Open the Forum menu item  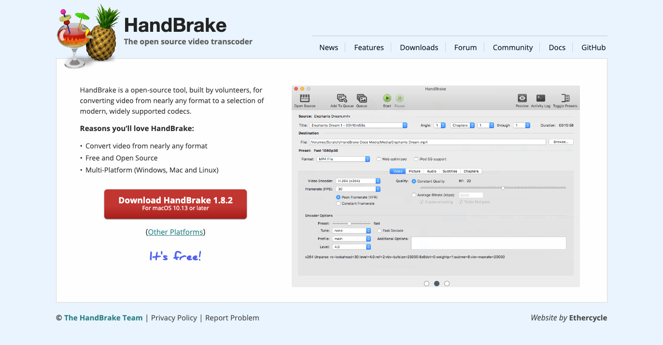click(x=466, y=47)
